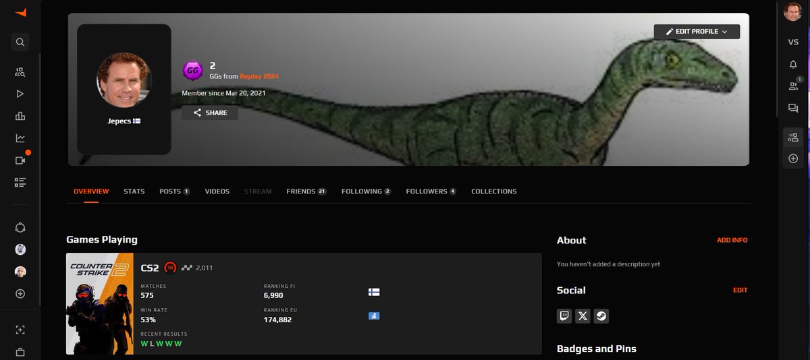The width and height of the screenshot is (810, 360).
Task: Click the purple GG badge icon
Action: [192, 71]
